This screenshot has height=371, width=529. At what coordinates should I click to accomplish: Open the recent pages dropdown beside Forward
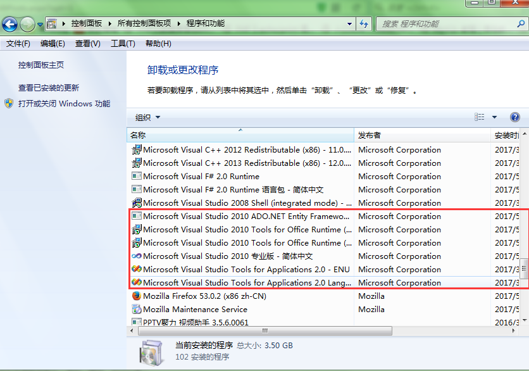click(40, 25)
